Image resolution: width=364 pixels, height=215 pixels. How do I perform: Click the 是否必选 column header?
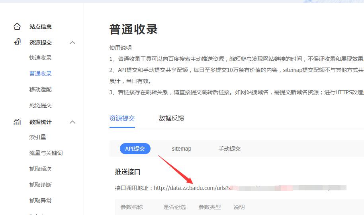click(x=174, y=207)
